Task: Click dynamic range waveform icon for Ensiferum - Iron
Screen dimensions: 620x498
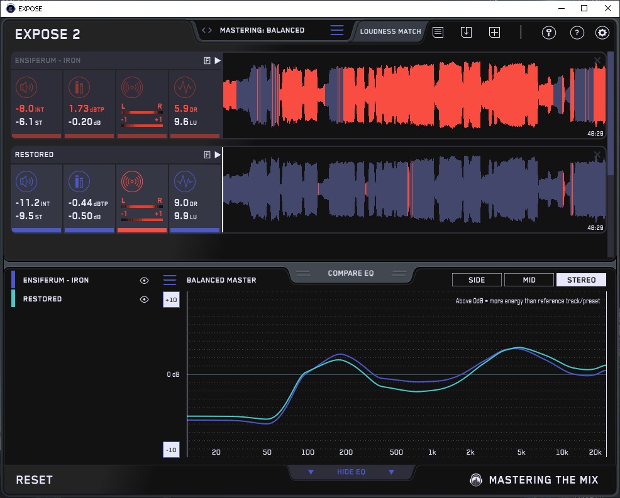Action: 184,87
